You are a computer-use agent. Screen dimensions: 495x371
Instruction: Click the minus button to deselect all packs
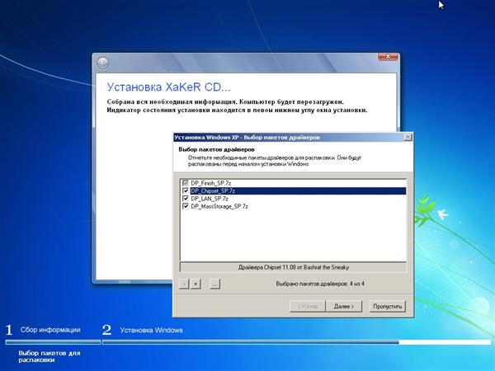(x=184, y=284)
